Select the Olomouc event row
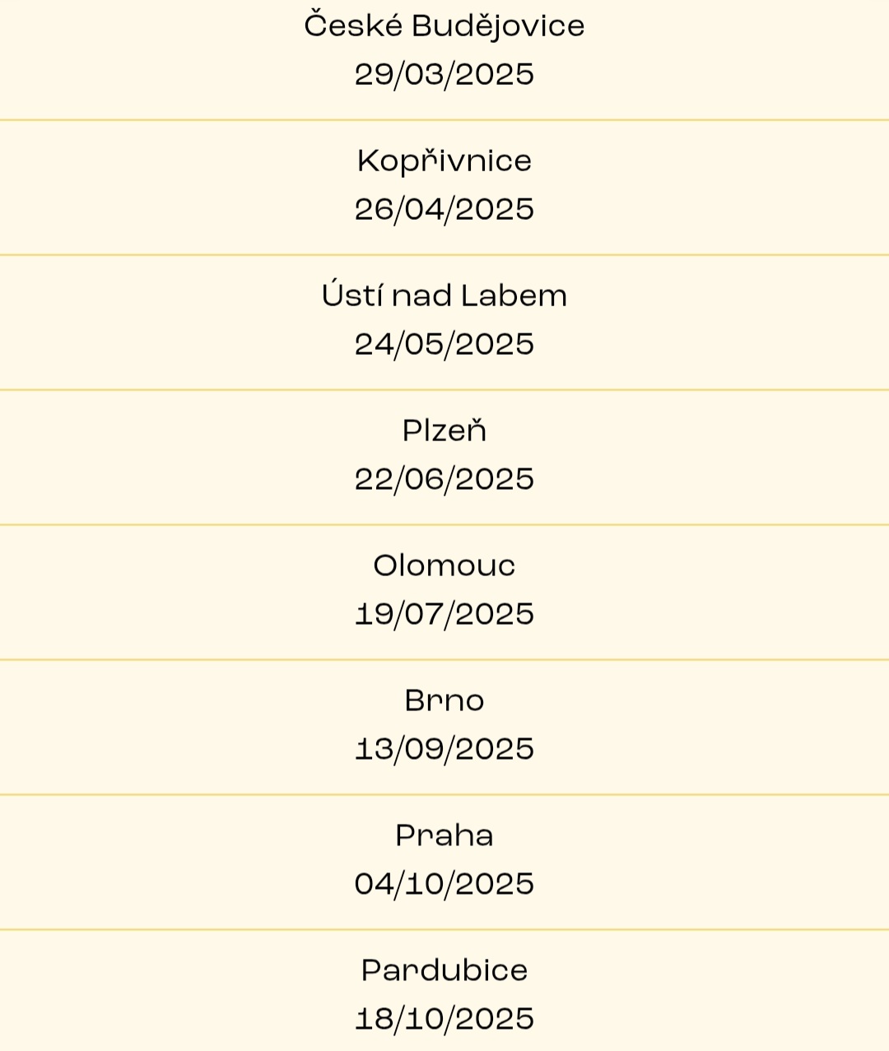 point(444,593)
